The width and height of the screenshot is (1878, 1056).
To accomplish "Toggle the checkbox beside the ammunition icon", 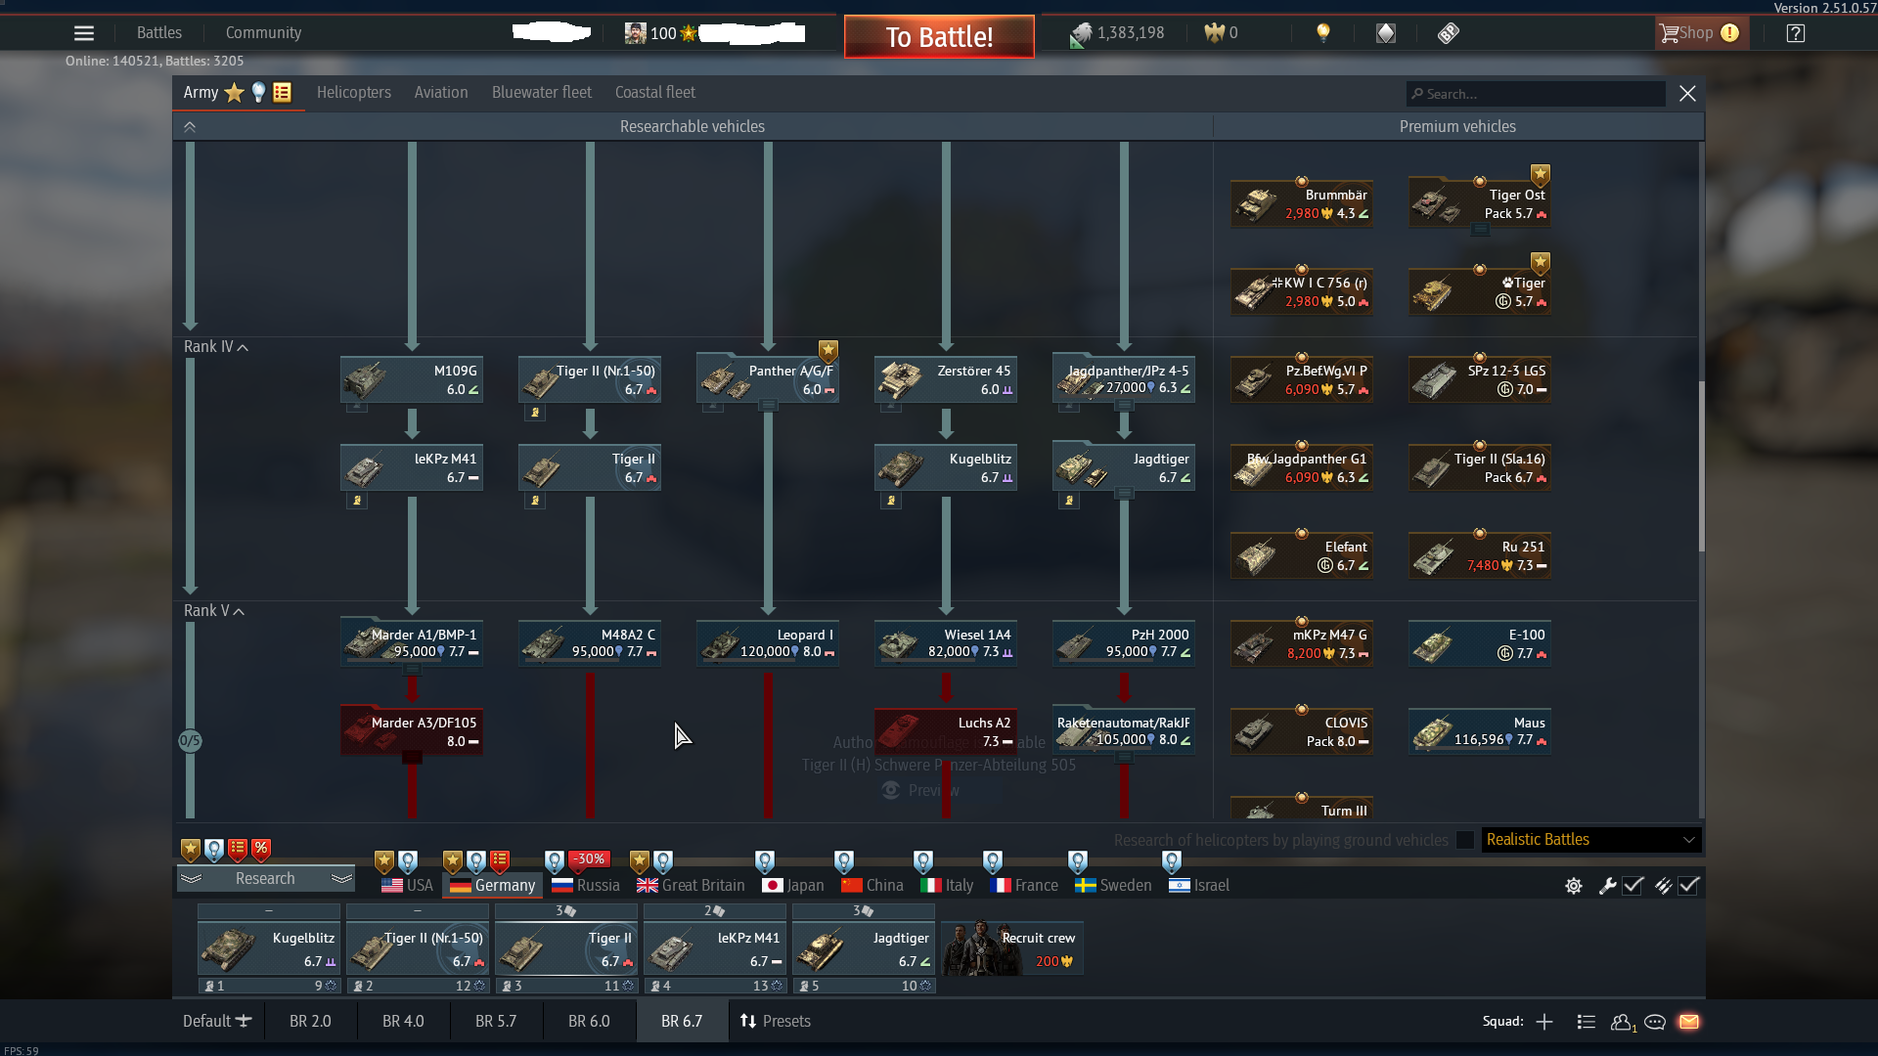I will [x=1690, y=886].
